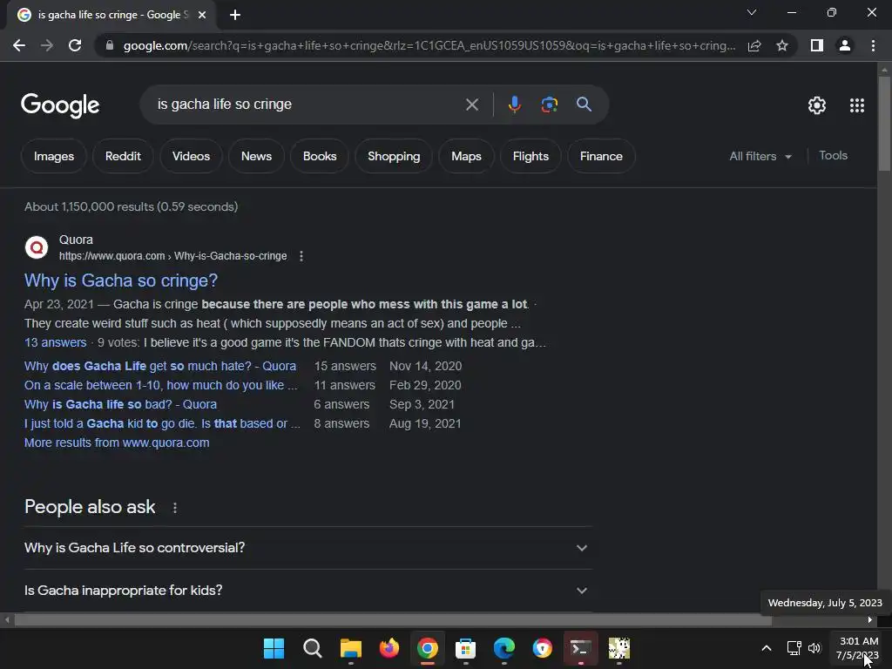Open People also ask options menu
Screen dimensions: 892x669
click(x=174, y=508)
